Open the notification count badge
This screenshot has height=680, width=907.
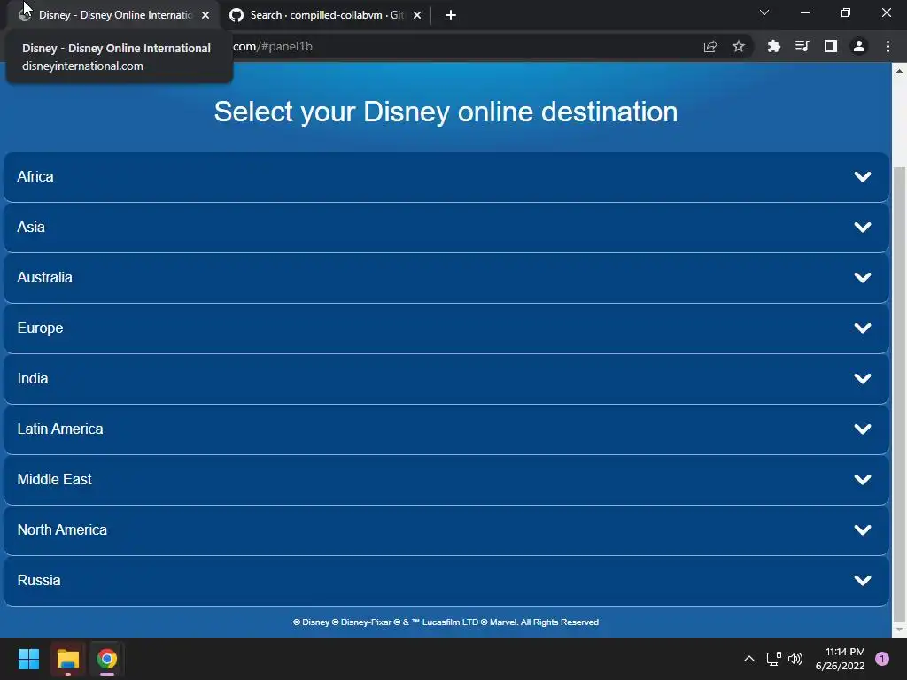(x=882, y=659)
